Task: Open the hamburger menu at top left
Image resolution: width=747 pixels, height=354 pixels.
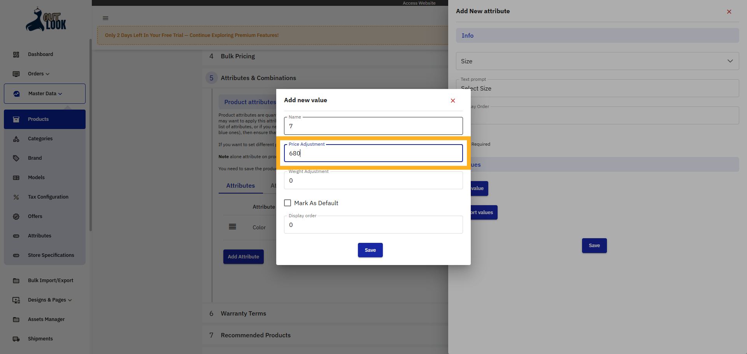Action: click(105, 18)
